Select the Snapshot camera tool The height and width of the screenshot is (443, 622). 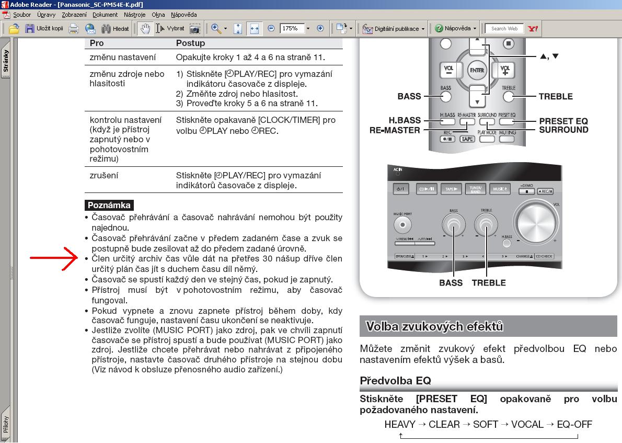(194, 29)
